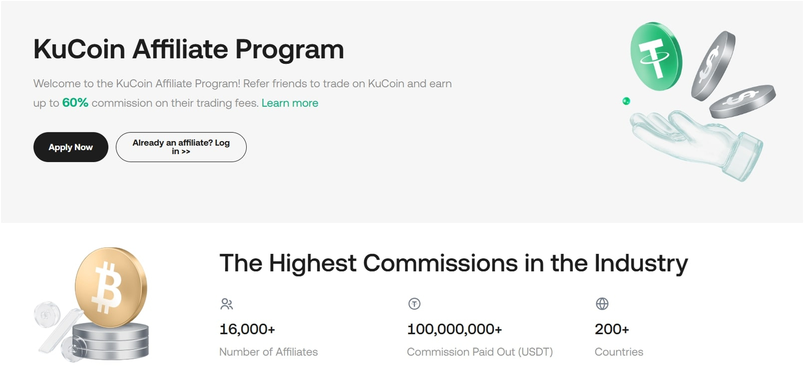The width and height of the screenshot is (804, 390).
Task: Click the small green dot beside the hand
Action: [626, 101]
